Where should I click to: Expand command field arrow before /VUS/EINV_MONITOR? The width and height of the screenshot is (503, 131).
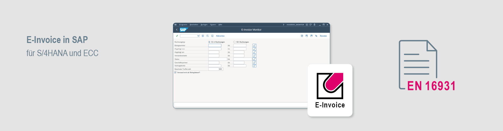coord(283,25)
